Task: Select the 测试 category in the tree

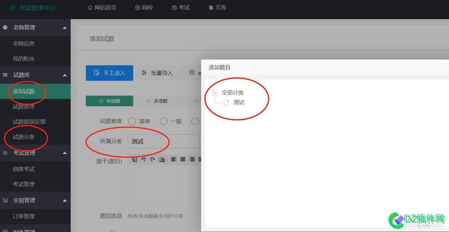Action: 239,102
